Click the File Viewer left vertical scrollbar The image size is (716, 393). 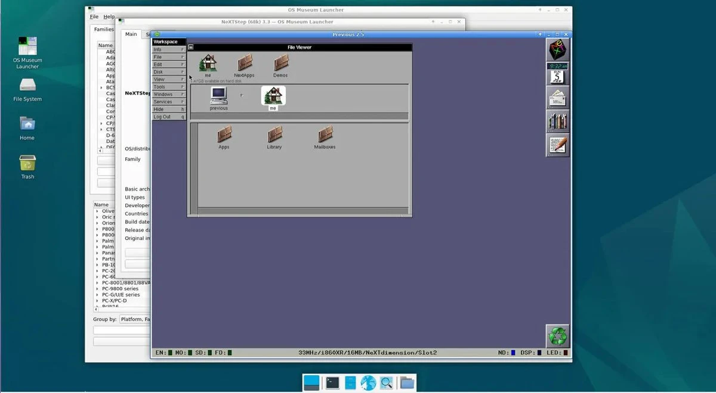pyautogui.click(x=194, y=168)
